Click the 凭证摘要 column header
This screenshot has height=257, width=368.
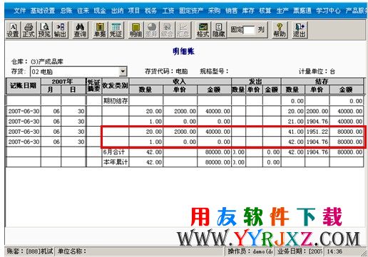click(94, 85)
